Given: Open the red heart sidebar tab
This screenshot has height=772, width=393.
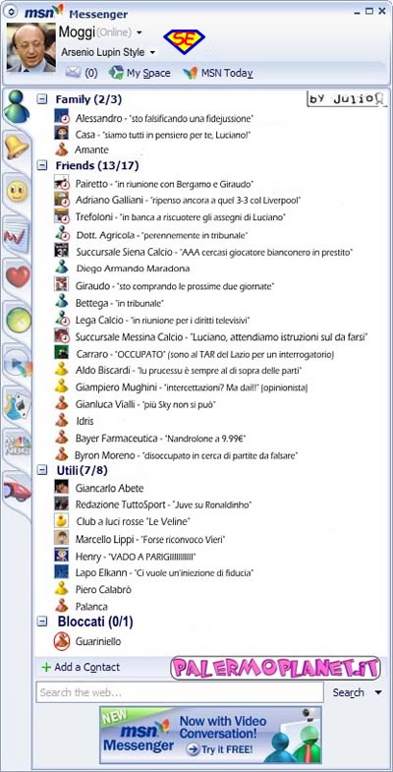Looking at the screenshot, I should (18, 276).
